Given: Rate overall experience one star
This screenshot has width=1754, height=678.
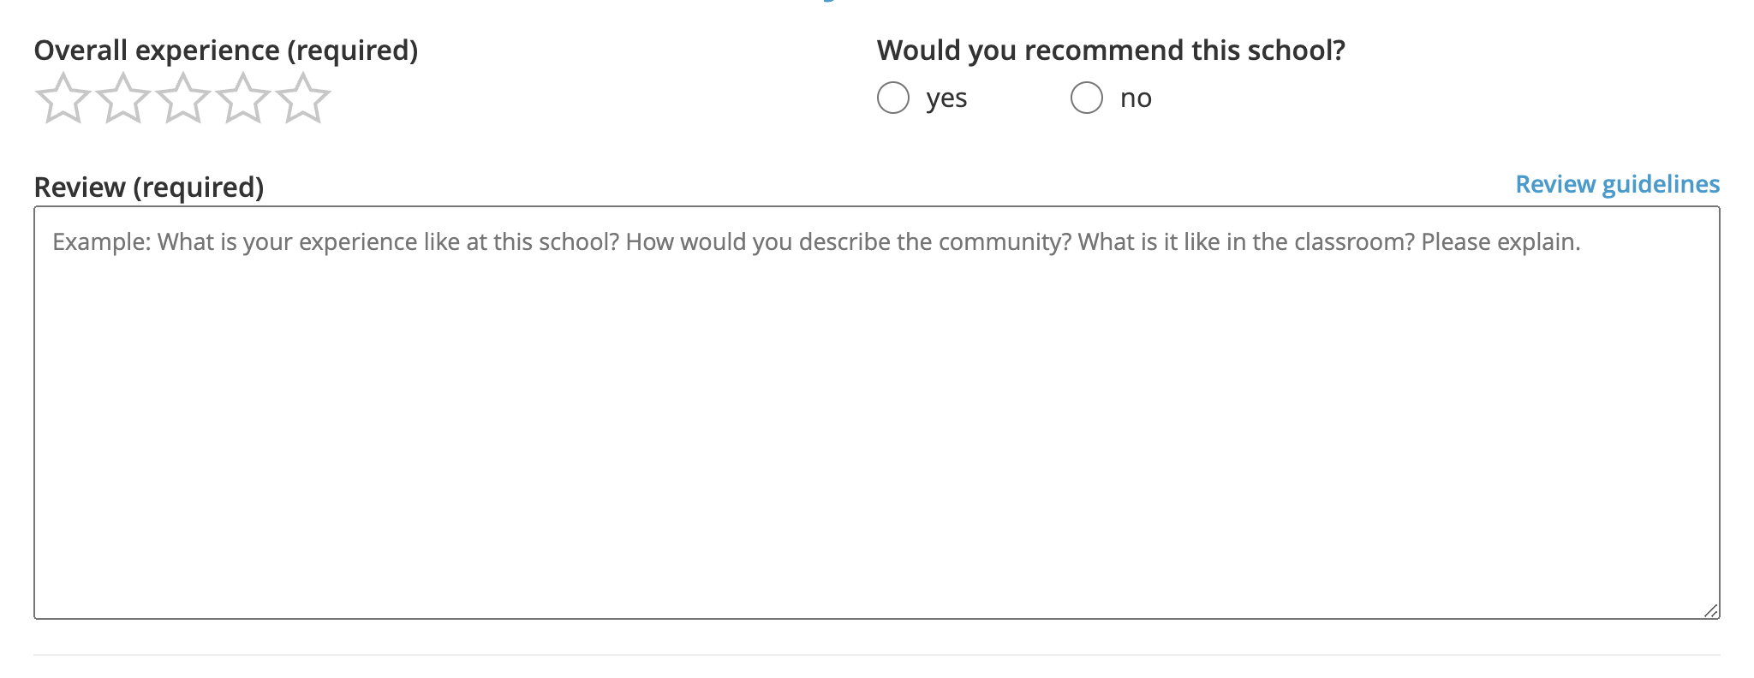Looking at the screenshot, I should (x=63, y=98).
